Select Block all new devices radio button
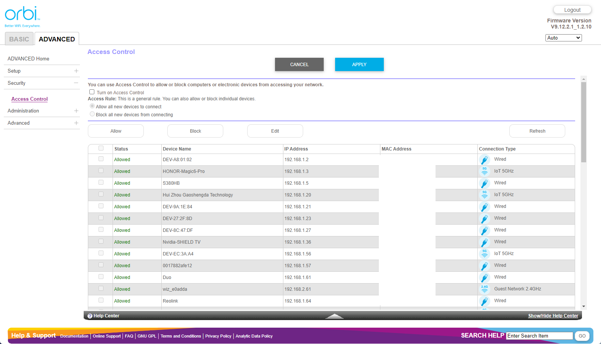Image resolution: width=601 pixels, height=344 pixels. pyautogui.click(x=92, y=114)
